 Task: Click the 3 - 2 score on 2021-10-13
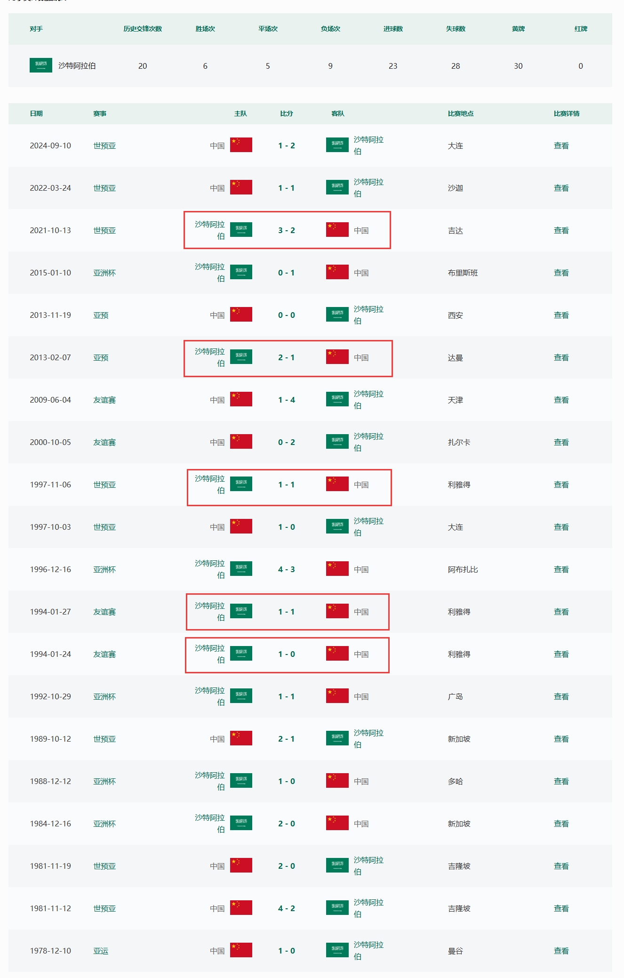pos(286,230)
